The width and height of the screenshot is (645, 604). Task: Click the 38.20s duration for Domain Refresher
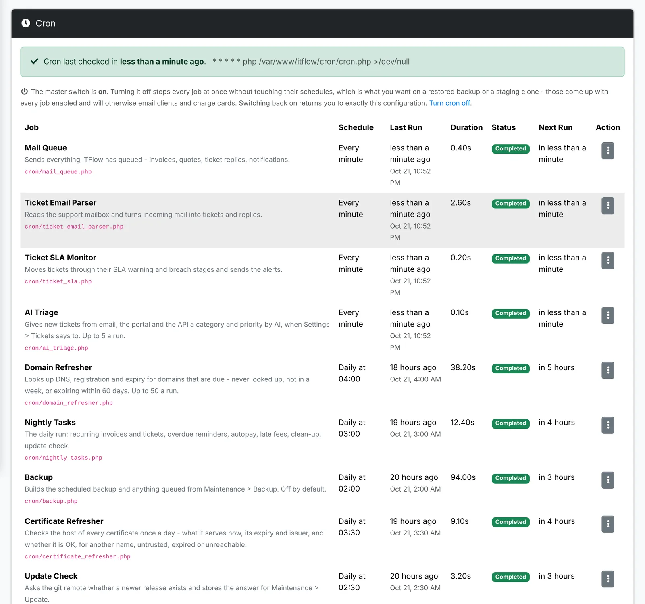[463, 367]
